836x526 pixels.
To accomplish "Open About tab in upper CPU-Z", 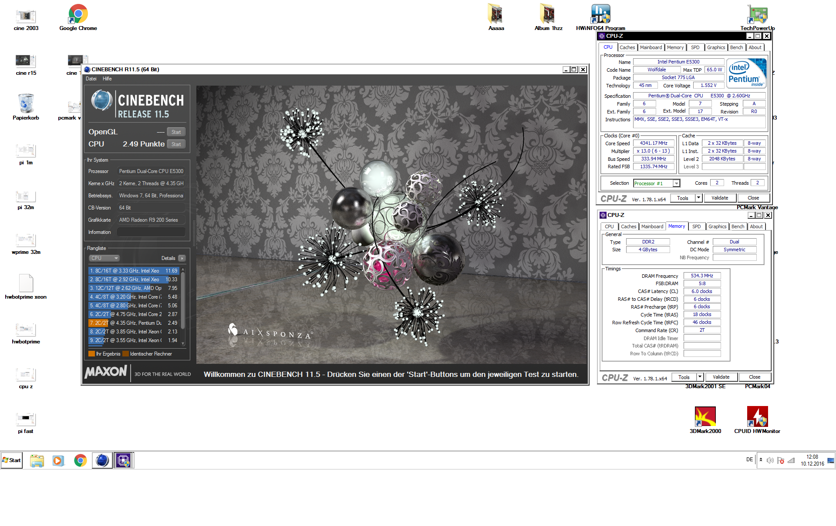I will (755, 47).
